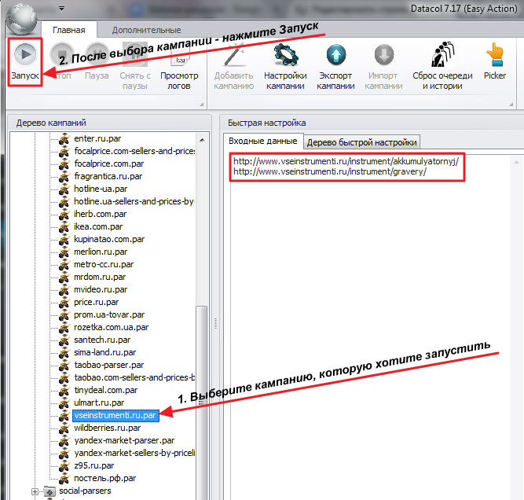The width and height of the screenshot is (524, 500).
Task: Click scroll-up arrow of campaign tree
Action: click(202, 140)
